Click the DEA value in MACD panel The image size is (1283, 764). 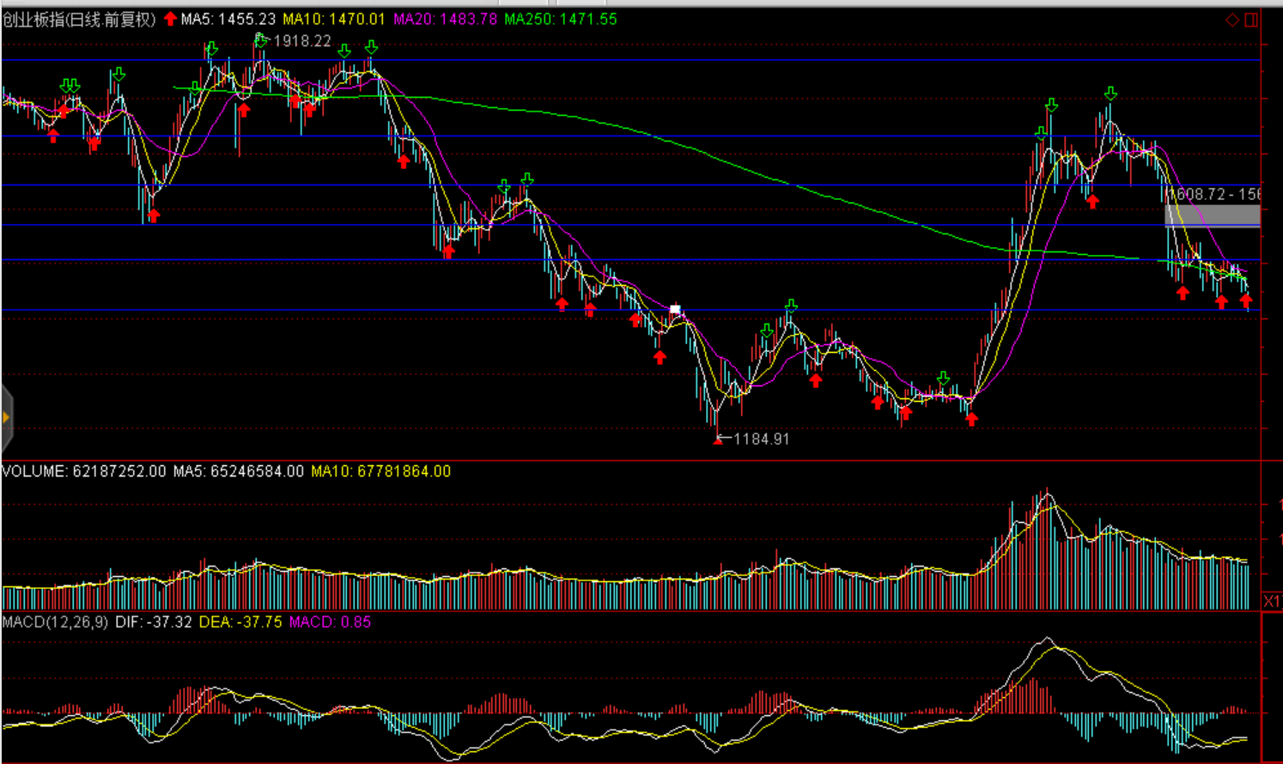click(x=240, y=622)
